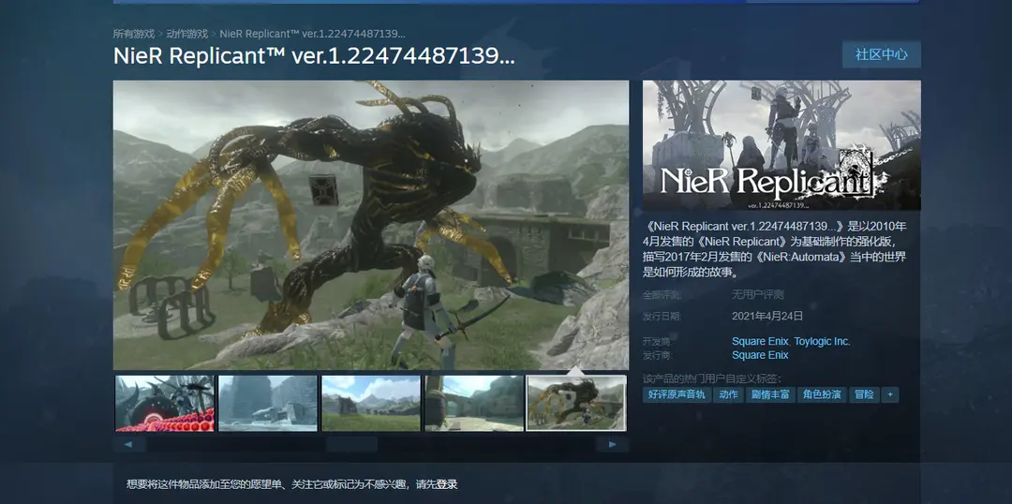Select the snowy cliffs screenshot thumbnail
This screenshot has height=504, width=1012.
[x=268, y=404]
